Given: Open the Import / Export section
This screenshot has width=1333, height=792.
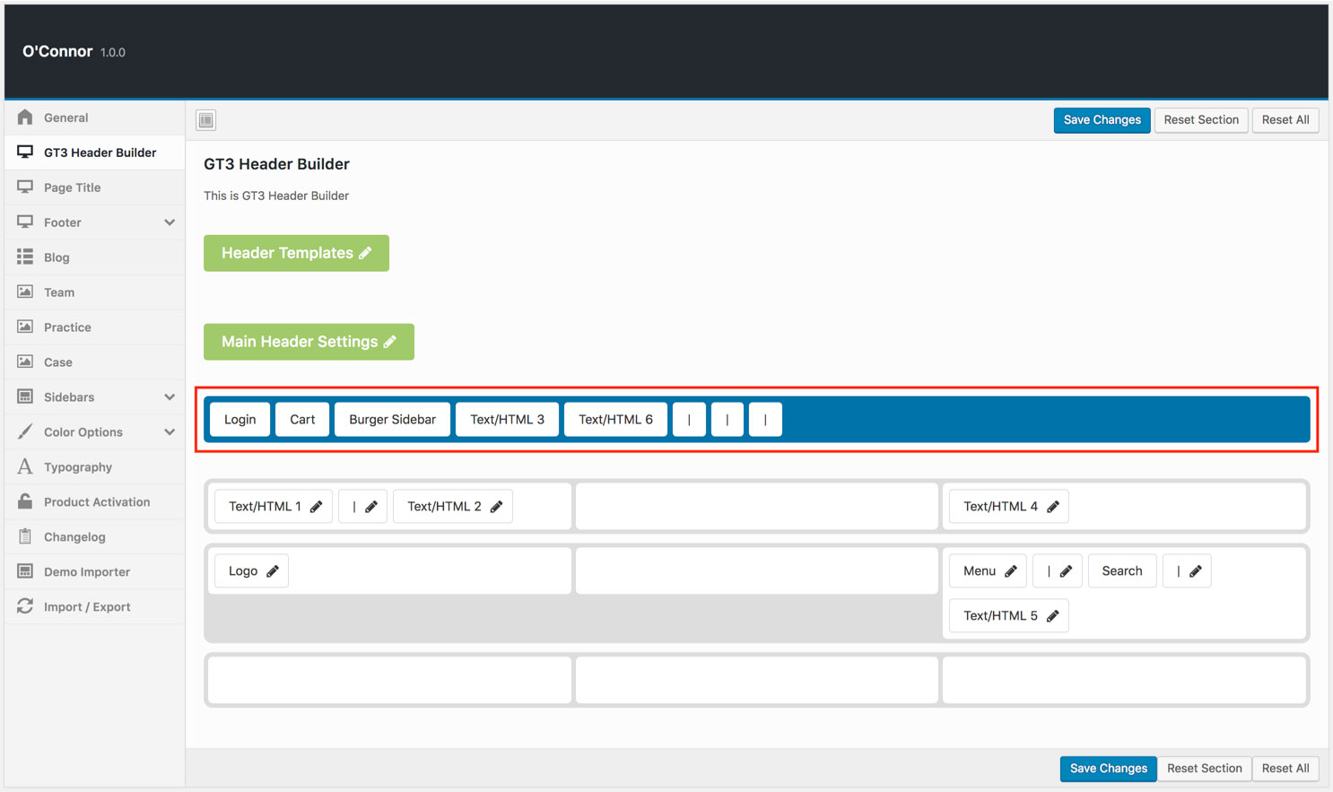Looking at the screenshot, I should point(94,607).
